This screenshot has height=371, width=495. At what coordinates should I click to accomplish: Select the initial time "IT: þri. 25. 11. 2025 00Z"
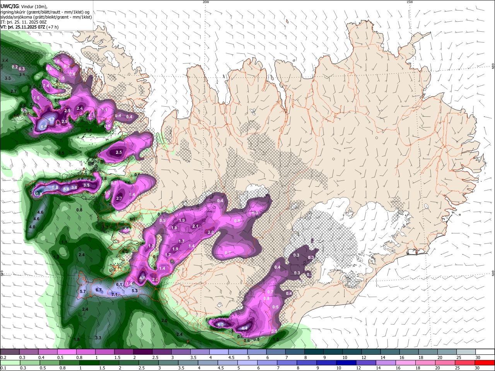[24, 22]
